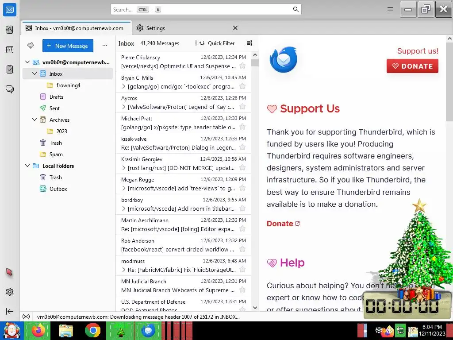
Task: Expand the Bryan C. Mills thread
Action: coord(124,86)
